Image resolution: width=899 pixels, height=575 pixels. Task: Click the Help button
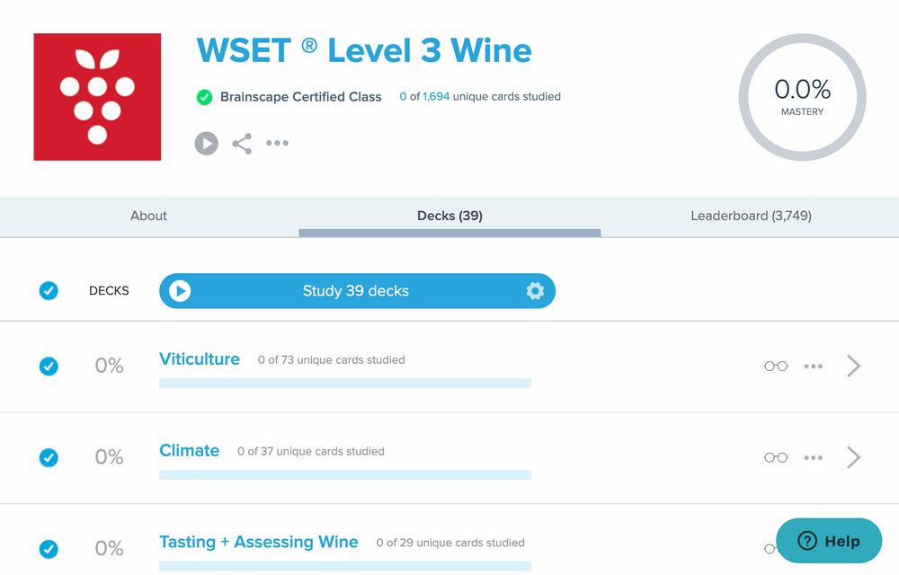tap(829, 541)
